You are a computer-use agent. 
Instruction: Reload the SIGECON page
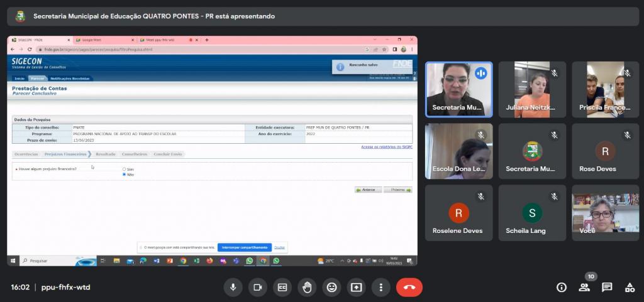[x=30, y=49]
